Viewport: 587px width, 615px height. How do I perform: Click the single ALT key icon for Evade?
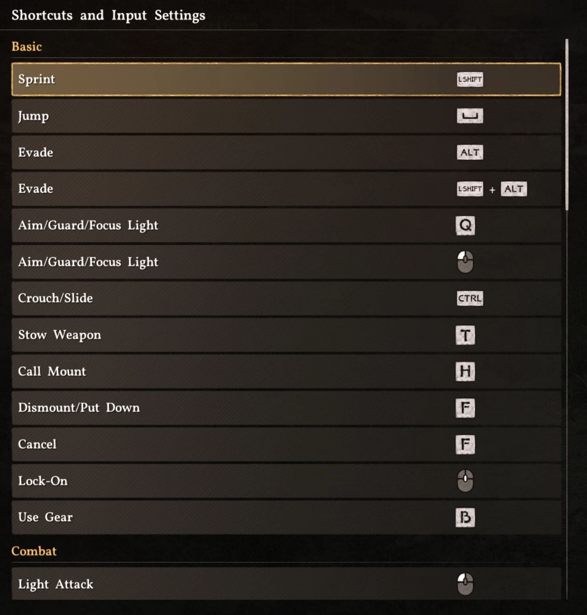pyautogui.click(x=470, y=153)
